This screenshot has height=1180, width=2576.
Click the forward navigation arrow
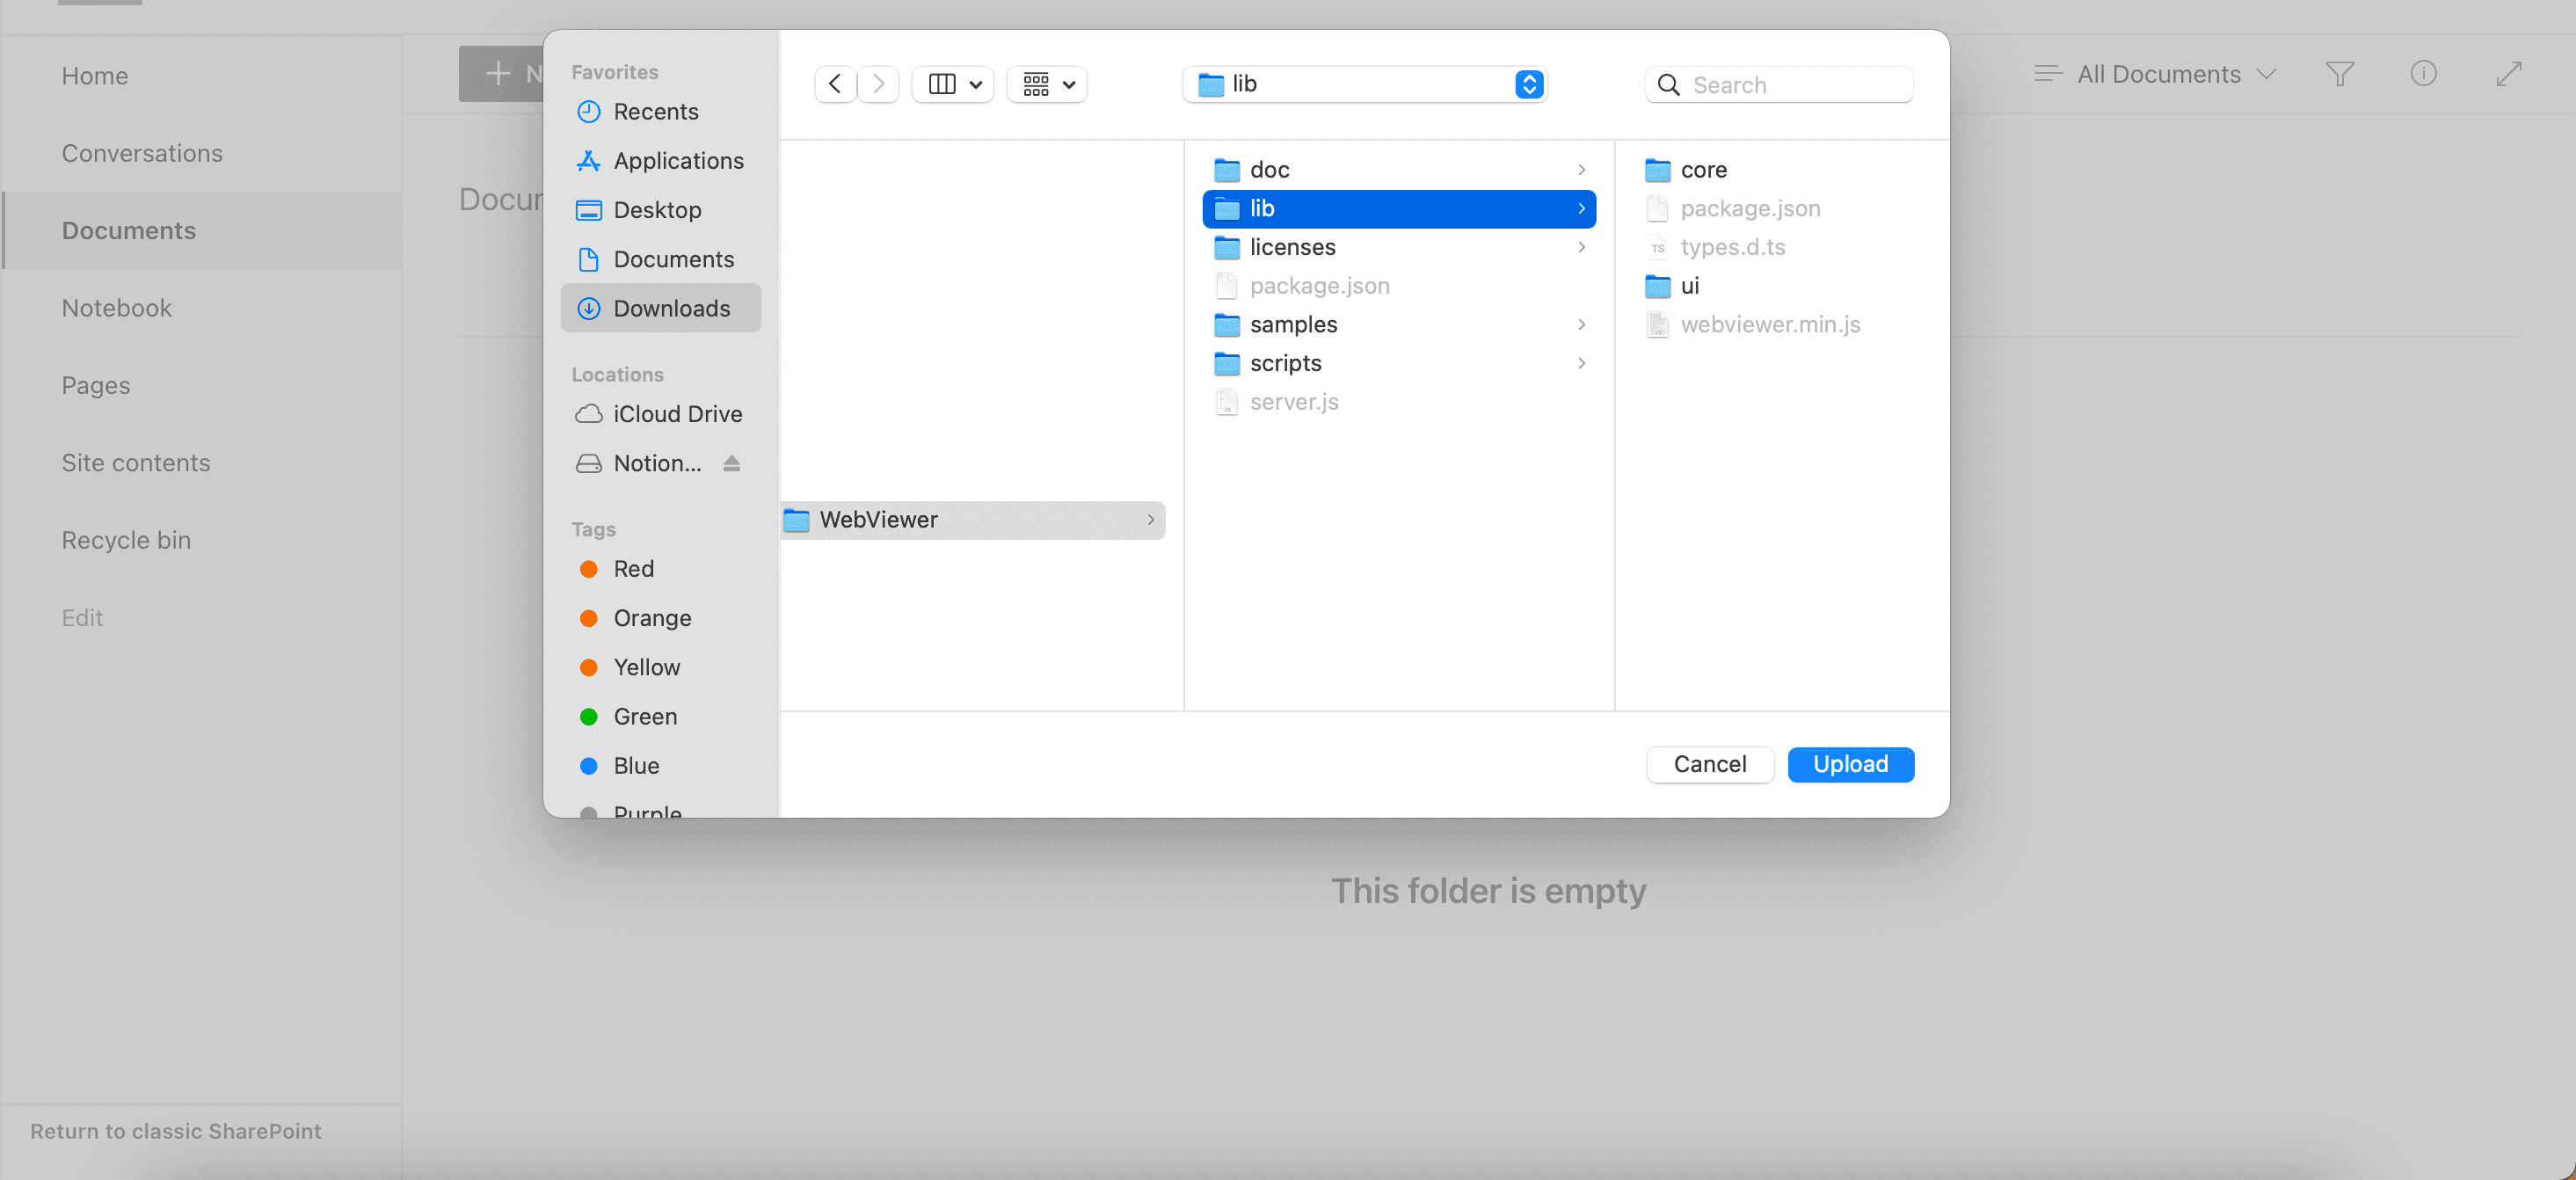click(878, 84)
